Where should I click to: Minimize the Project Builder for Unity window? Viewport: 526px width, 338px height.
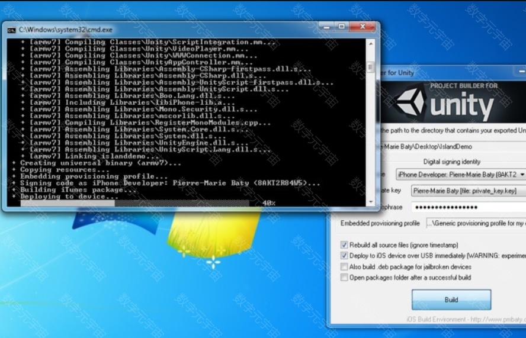coord(522,72)
